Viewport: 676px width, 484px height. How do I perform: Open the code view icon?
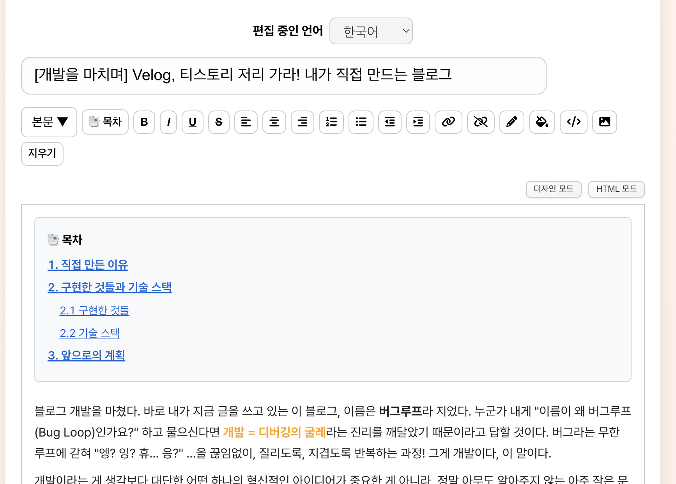point(573,122)
